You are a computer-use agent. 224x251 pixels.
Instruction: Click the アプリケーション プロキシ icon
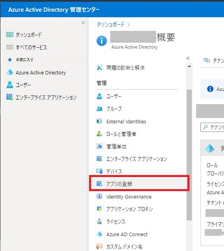(99, 209)
